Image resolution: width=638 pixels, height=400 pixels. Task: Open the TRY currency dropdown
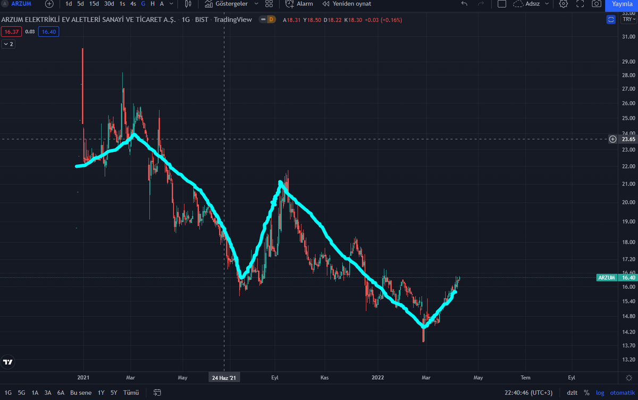pyautogui.click(x=628, y=20)
